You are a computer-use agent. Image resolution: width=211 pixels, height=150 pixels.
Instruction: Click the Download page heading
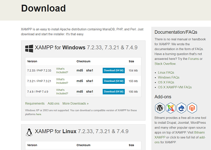point(43,8)
